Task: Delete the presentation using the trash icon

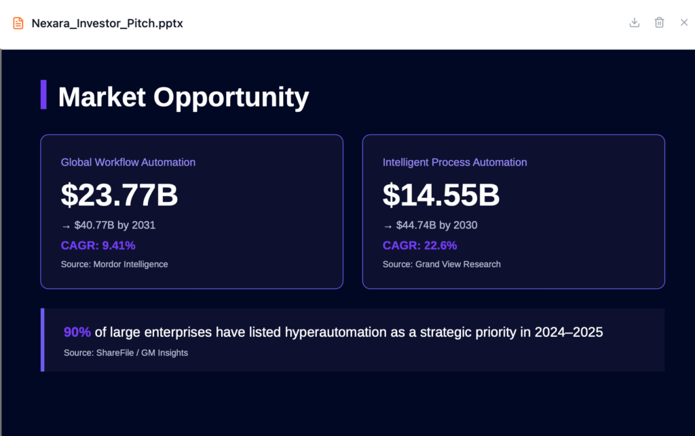Action: pyautogui.click(x=658, y=22)
